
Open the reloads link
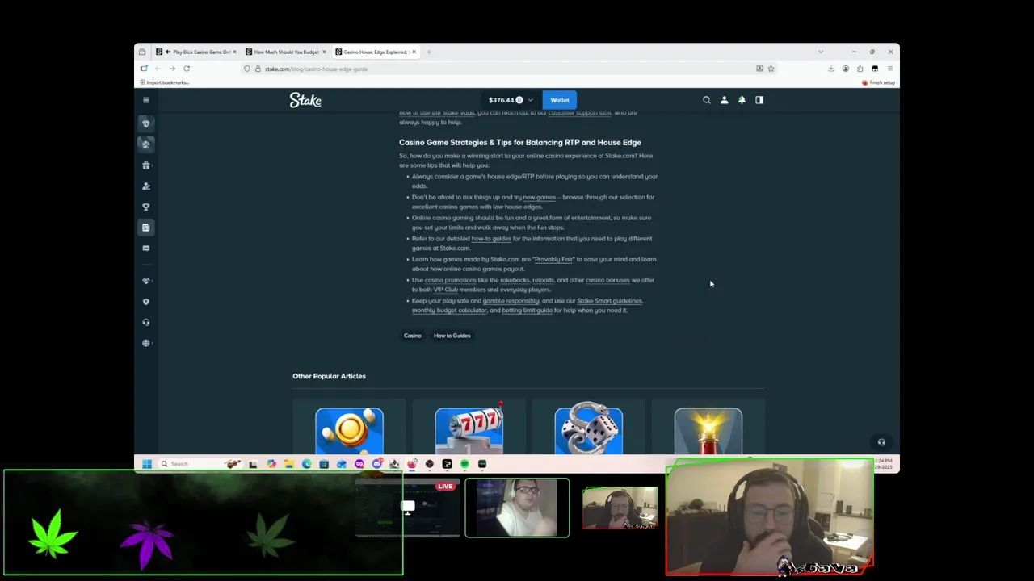(543, 280)
